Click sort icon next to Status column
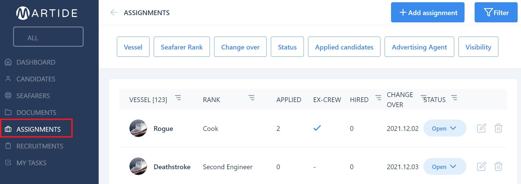521x184 pixels. pyautogui.click(x=454, y=98)
